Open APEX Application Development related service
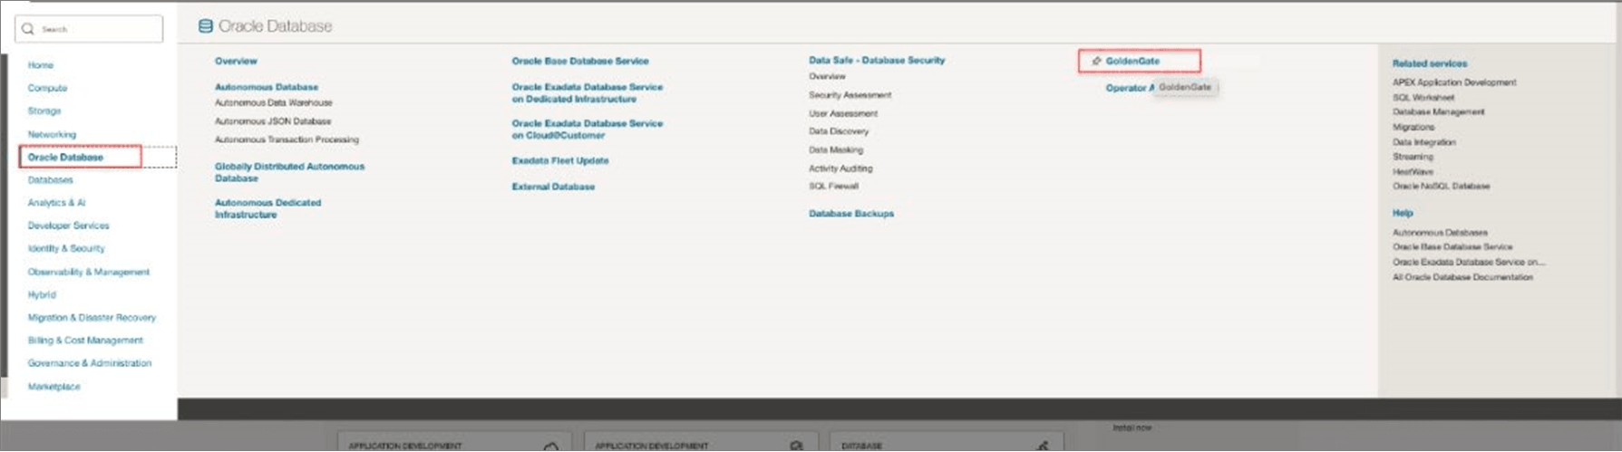This screenshot has width=1622, height=452. [x=1454, y=82]
